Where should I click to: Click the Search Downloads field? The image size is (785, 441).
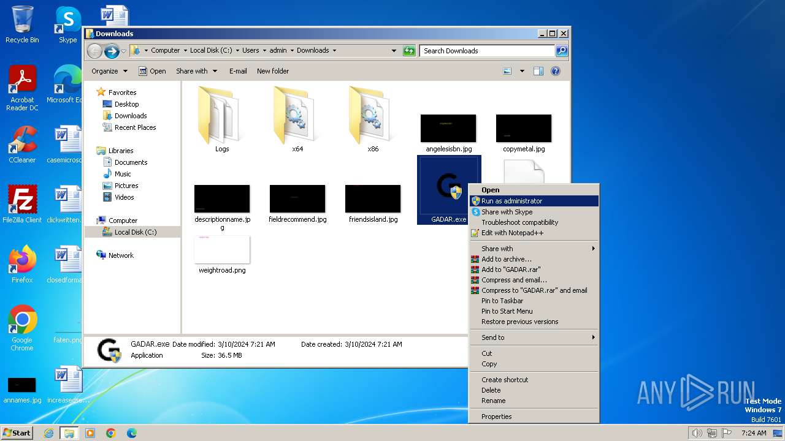[488, 51]
